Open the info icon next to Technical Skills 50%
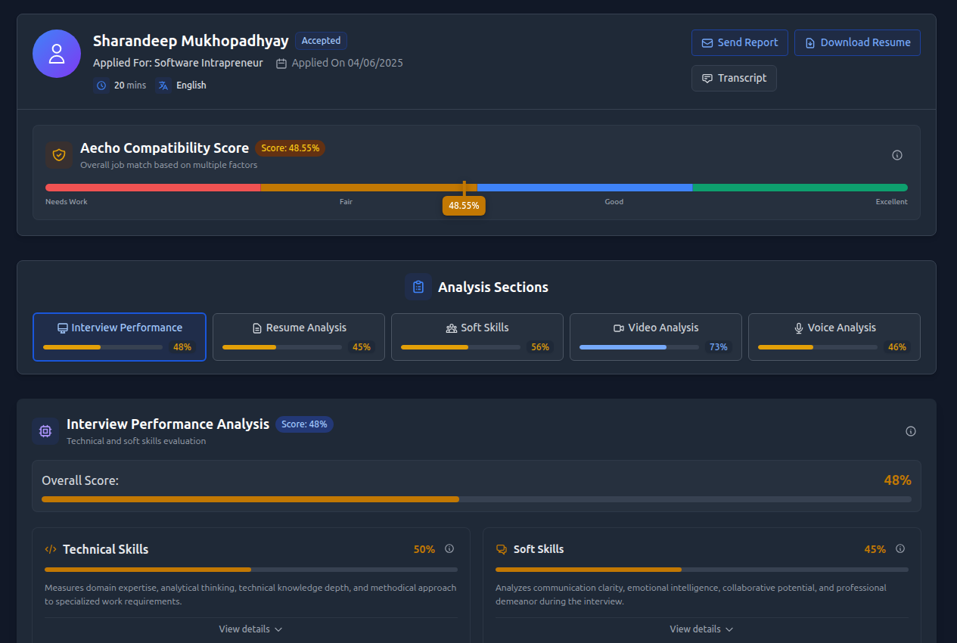The image size is (957, 643). pos(449,548)
